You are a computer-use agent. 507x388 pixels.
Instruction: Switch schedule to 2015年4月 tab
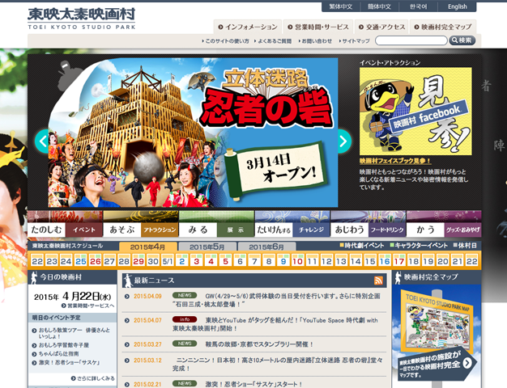coord(148,247)
